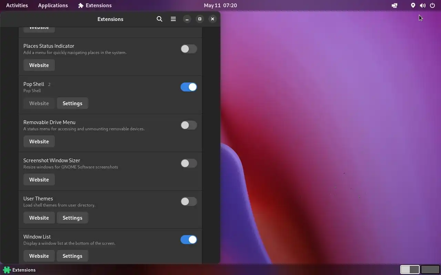The width and height of the screenshot is (441, 275).
Task: Open Pop Shell Settings
Action: pos(72,103)
